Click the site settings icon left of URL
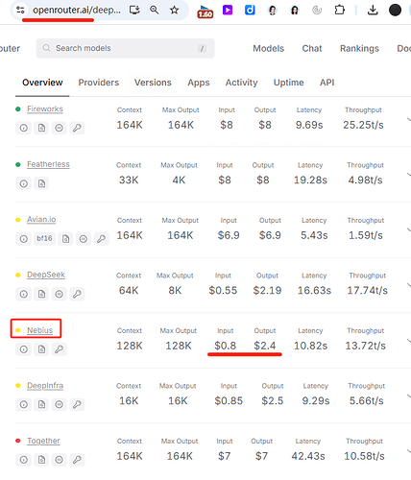Image resolution: width=411 pixels, height=480 pixels. click(20, 10)
